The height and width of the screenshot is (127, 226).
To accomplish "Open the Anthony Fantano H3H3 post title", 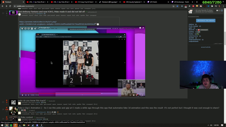I will pyautogui.click(x=51, y=12).
